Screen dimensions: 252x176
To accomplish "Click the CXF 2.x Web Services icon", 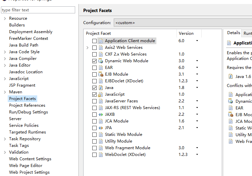I will [101, 54].
